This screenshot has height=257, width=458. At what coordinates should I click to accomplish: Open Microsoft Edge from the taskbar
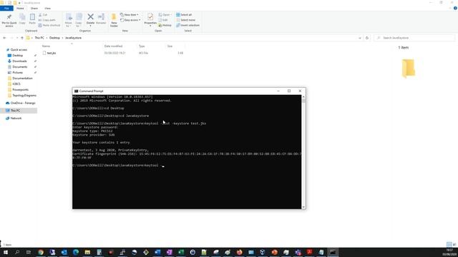[76, 252]
